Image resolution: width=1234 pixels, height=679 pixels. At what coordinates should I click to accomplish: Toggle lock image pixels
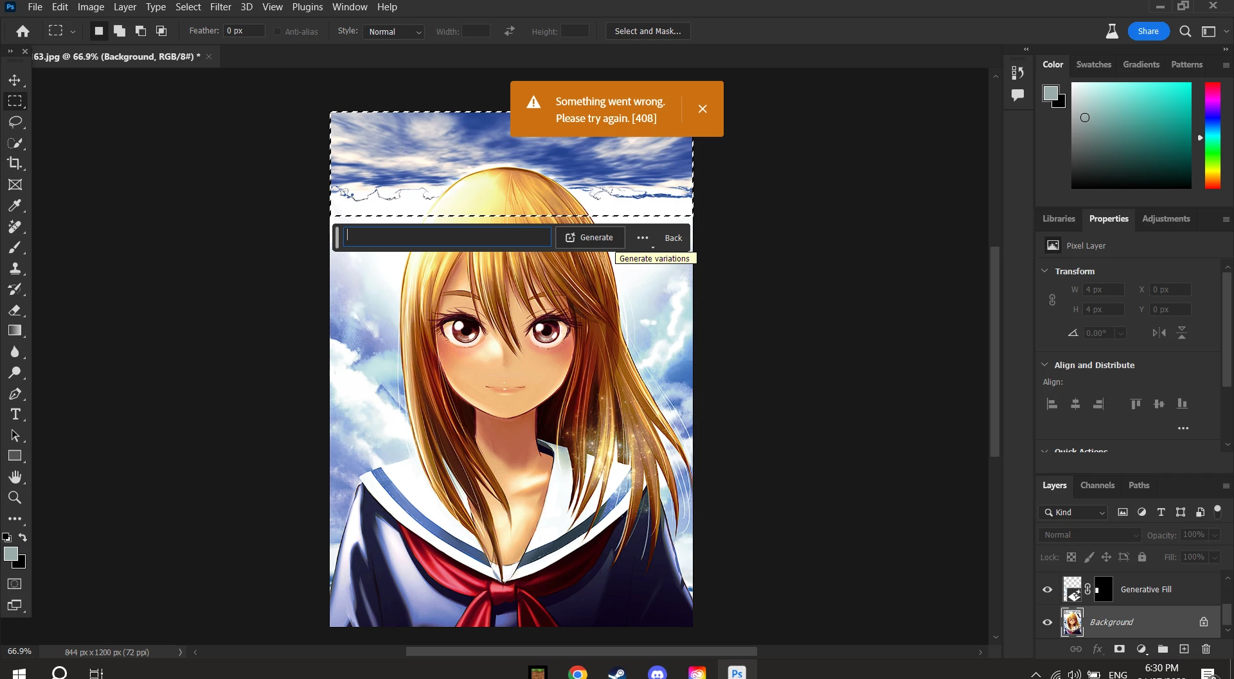1089,557
